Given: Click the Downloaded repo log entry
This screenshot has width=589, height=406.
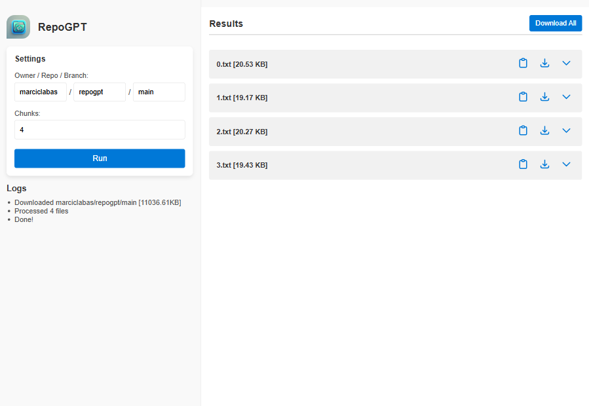Looking at the screenshot, I should pyautogui.click(x=97, y=202).
